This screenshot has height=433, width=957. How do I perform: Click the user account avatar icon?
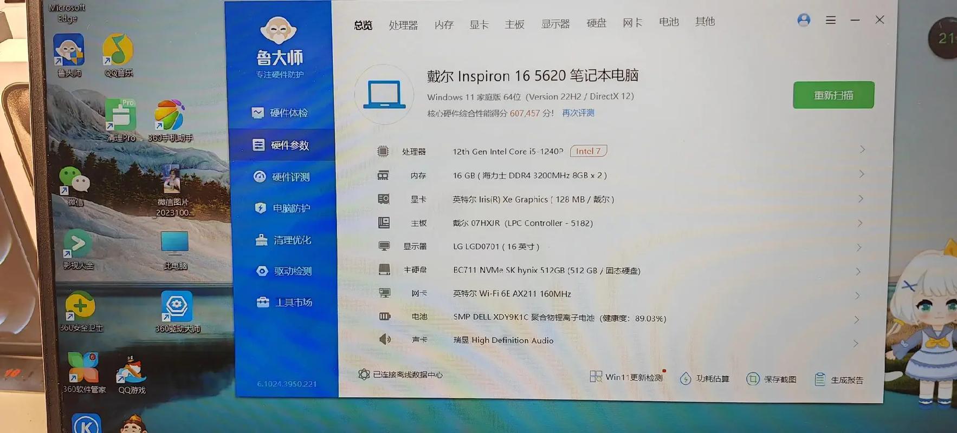pyautogui.click(x=804, y=21)
